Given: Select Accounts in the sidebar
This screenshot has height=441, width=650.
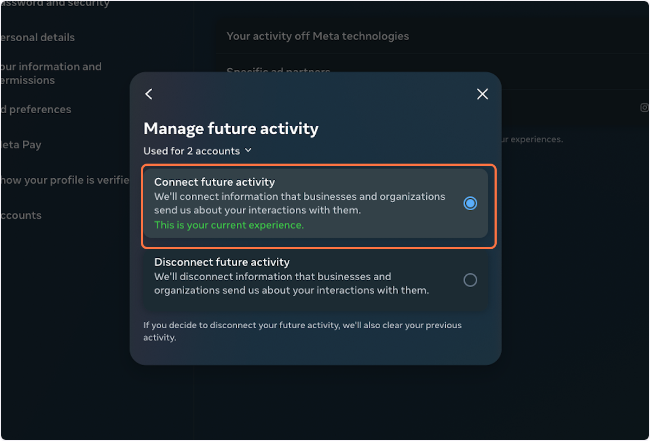Looking at the screenshot, I should 21,215.
